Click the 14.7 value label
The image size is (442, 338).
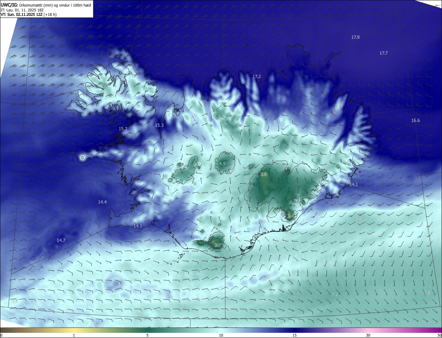[61, 240]
